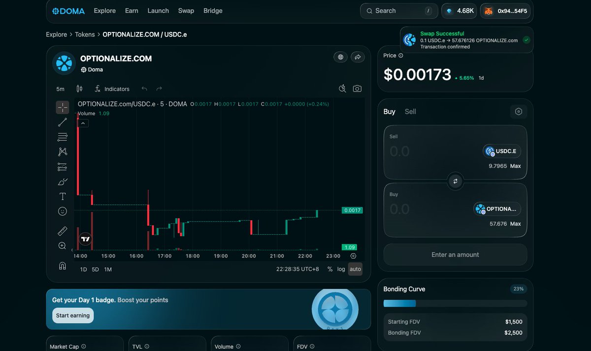Open the Earn nav item
Viewport: 591px width, 351px height.
point(131,11)
